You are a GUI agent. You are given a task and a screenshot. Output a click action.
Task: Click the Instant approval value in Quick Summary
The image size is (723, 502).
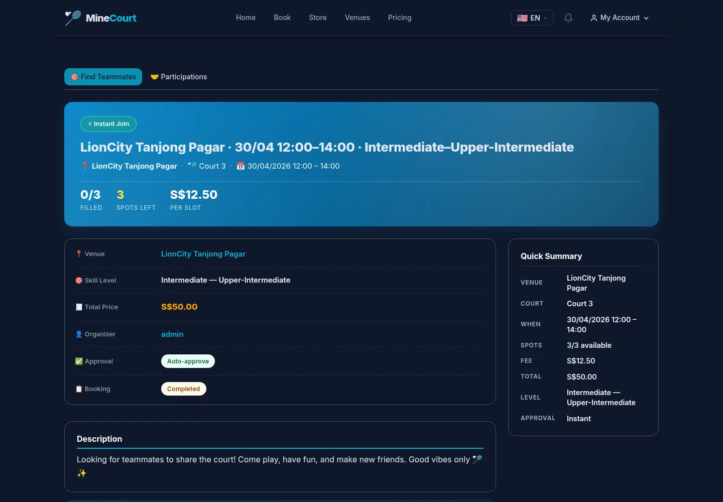[x=579, y=419]
